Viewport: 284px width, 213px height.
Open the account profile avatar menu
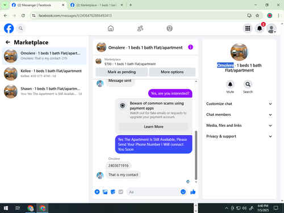(272, 28)
